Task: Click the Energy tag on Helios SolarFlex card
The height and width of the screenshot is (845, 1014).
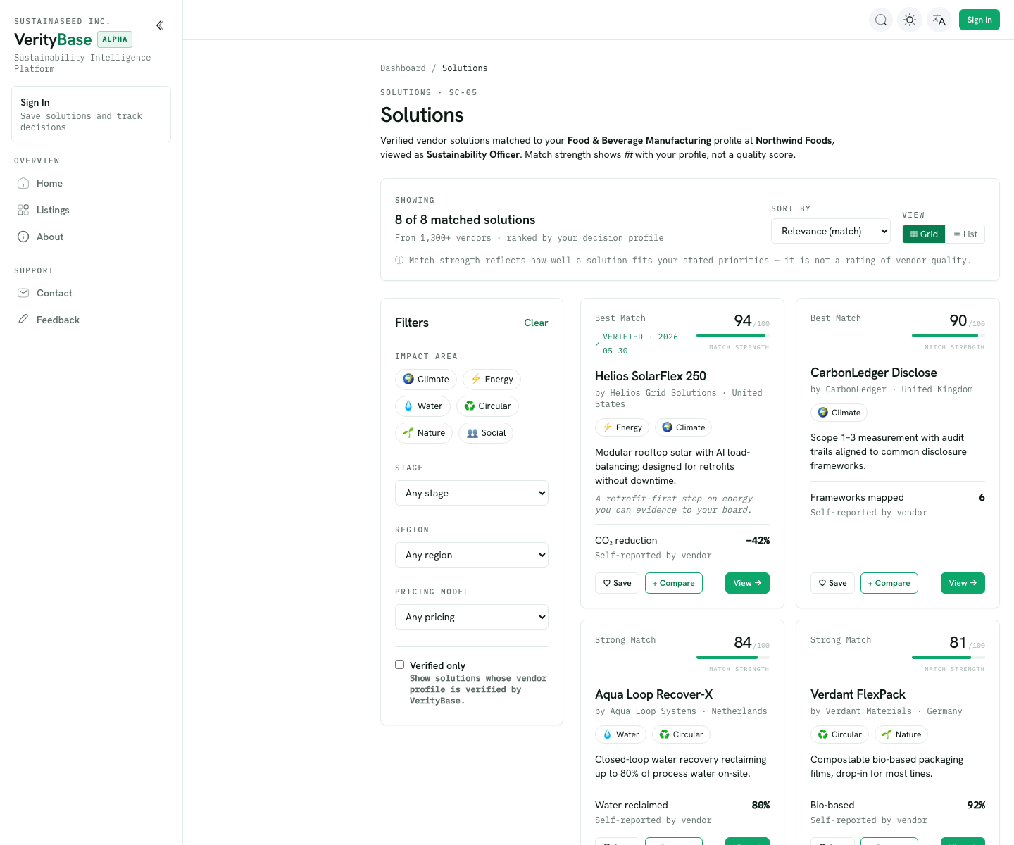Action: click(x=622, y=427)
